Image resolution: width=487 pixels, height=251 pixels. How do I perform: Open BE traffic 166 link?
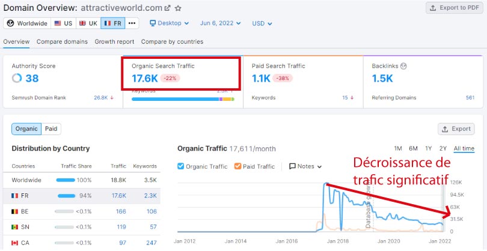[121, 211]
